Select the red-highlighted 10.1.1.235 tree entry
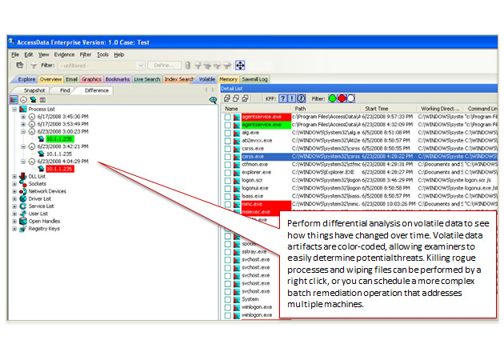 click(x=60, y=169)
